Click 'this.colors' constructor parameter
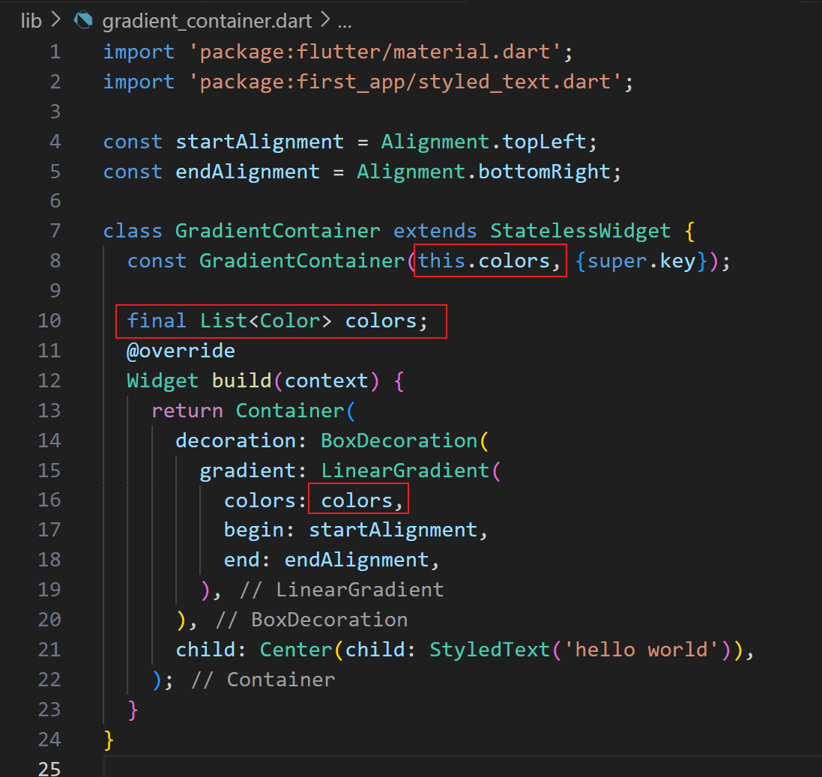The width and height of the screenshot is (822, 777). click(x=484, y=261)
